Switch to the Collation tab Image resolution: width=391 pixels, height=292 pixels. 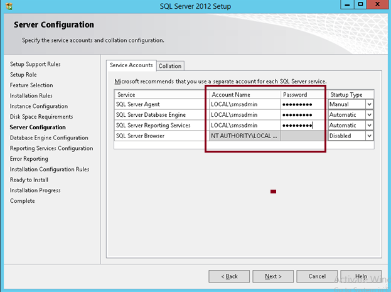pyautogui.click(x=170, y=66)
